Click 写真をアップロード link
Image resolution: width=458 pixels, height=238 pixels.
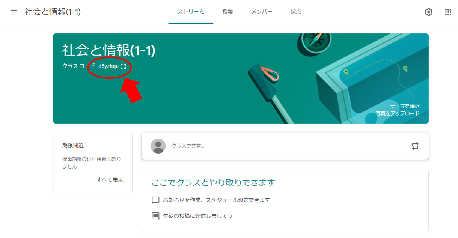click(398, 113)
